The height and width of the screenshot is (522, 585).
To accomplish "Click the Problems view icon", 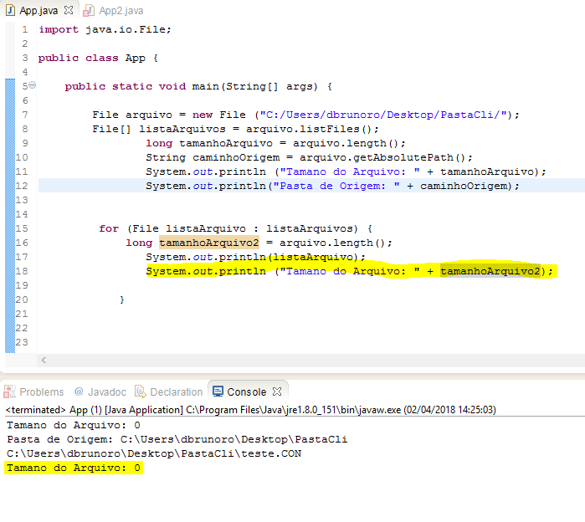I will (9, 391).
